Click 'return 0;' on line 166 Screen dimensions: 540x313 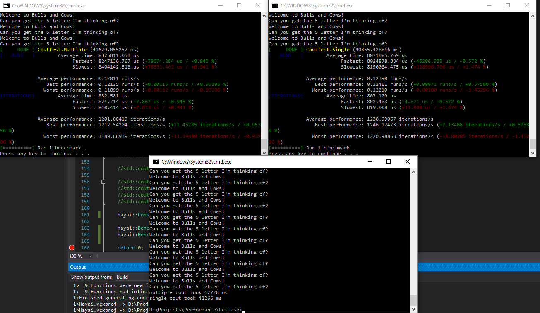coord(130,248)
